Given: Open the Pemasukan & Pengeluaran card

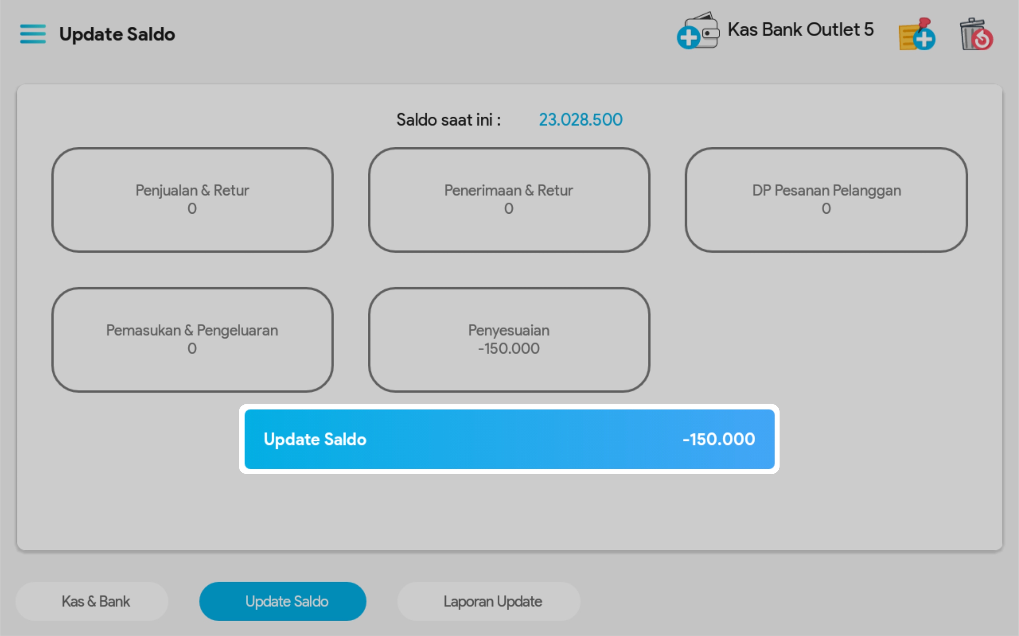Looking at the screenshot, I should coord(192,340).
